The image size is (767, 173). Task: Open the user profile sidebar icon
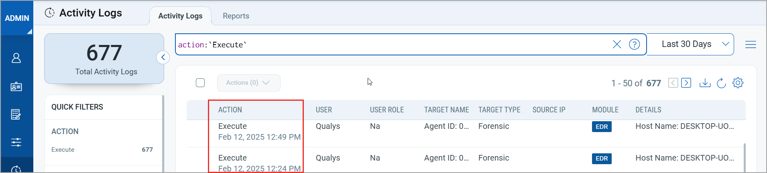click(16, 58)
